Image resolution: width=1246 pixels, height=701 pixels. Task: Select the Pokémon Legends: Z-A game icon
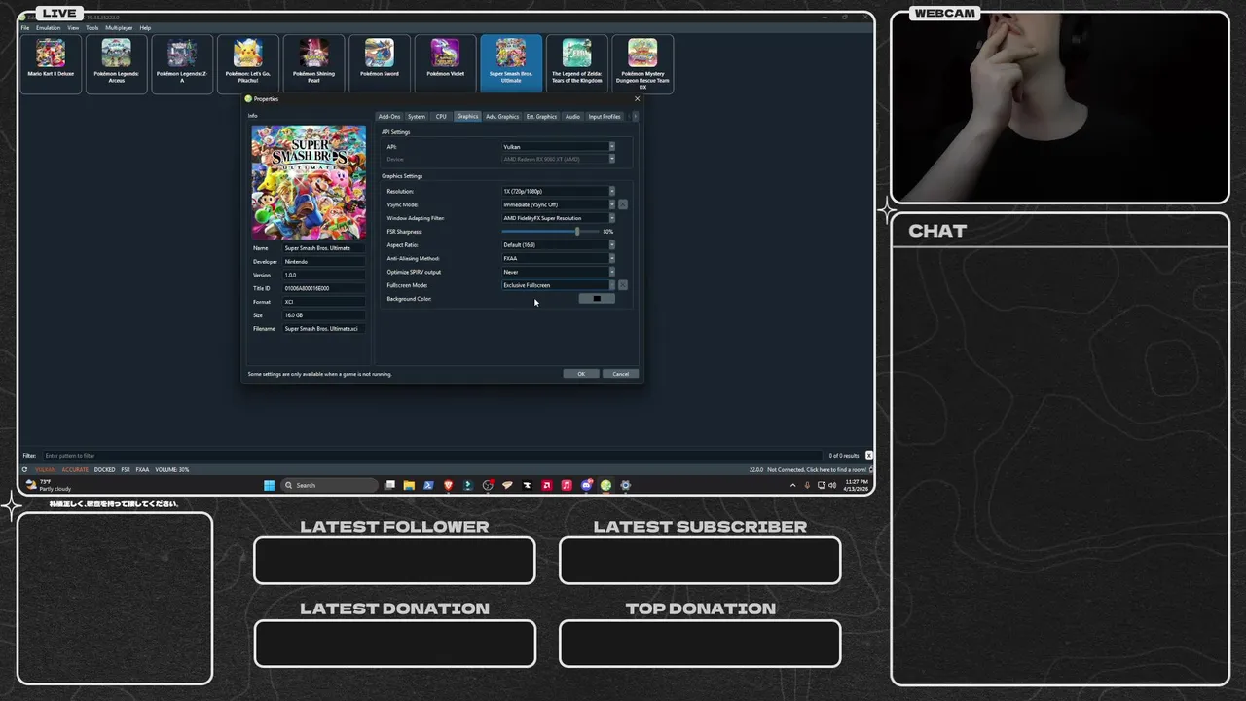click(182, 63)
